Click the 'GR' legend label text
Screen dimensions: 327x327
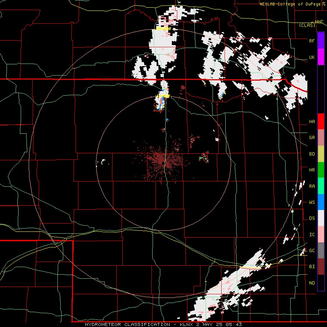tap(312, 138)
